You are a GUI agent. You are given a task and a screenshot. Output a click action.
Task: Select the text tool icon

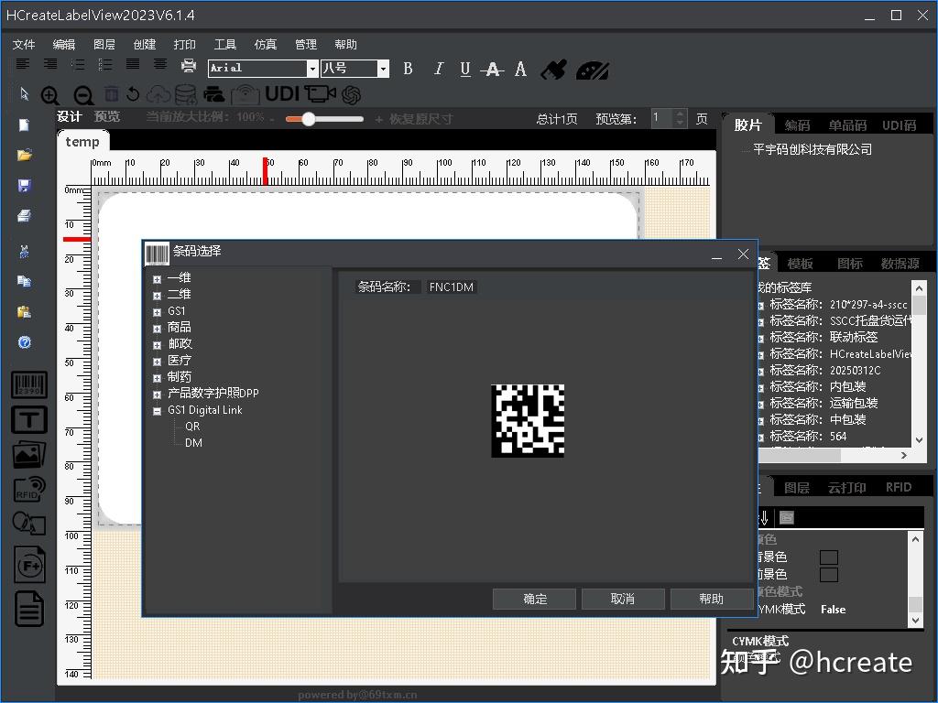tap(28, 419)
